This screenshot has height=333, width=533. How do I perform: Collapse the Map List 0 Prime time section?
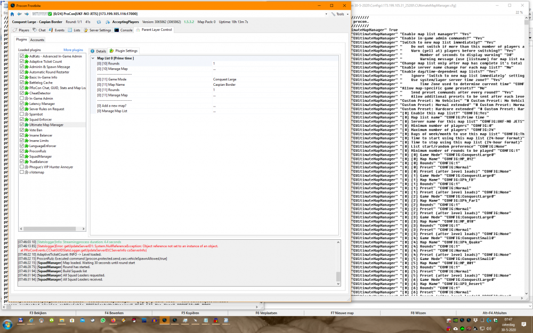click(93, 58)
